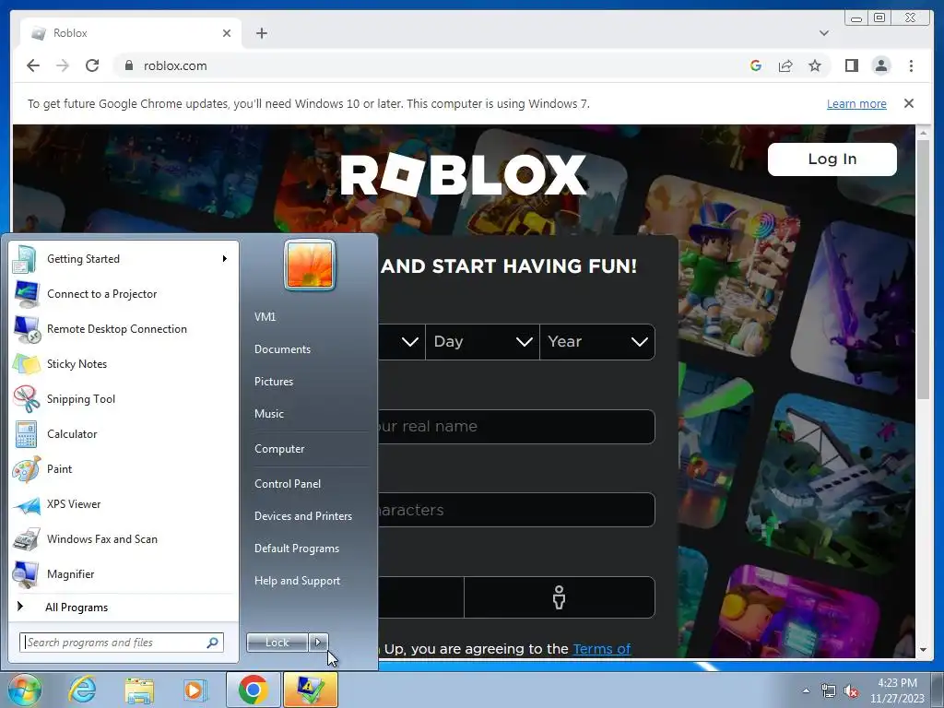Reload the Roblox page
This screenshot has width=944, height=708.
pos(92,65)
